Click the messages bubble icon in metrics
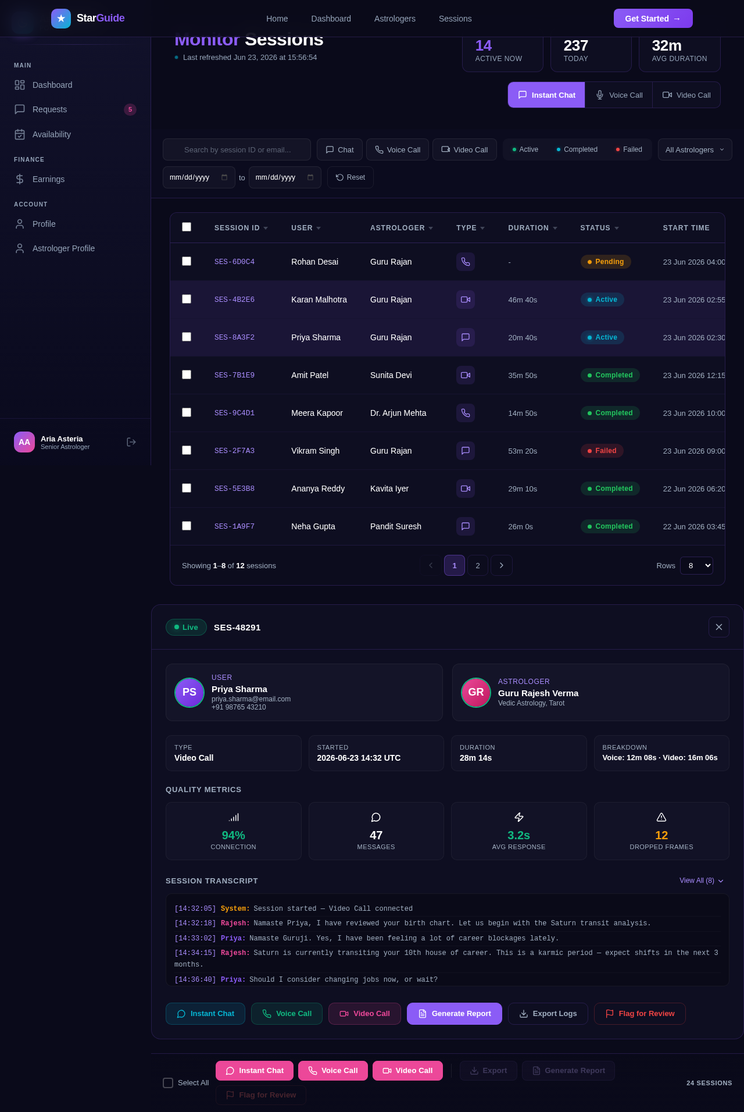Screen dimensions: 744x1112 (x=376, y=817)
